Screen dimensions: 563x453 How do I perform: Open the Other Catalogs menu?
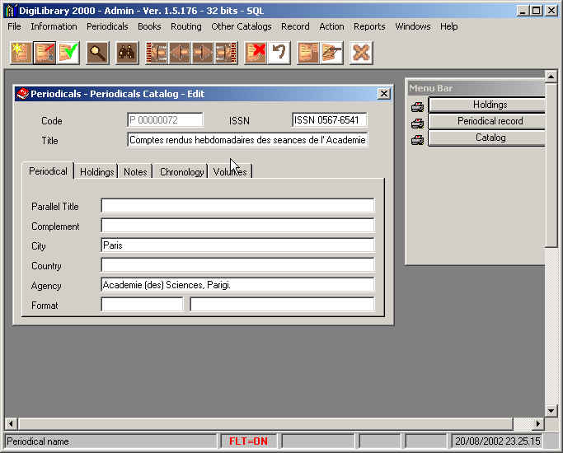coord(242,26)
